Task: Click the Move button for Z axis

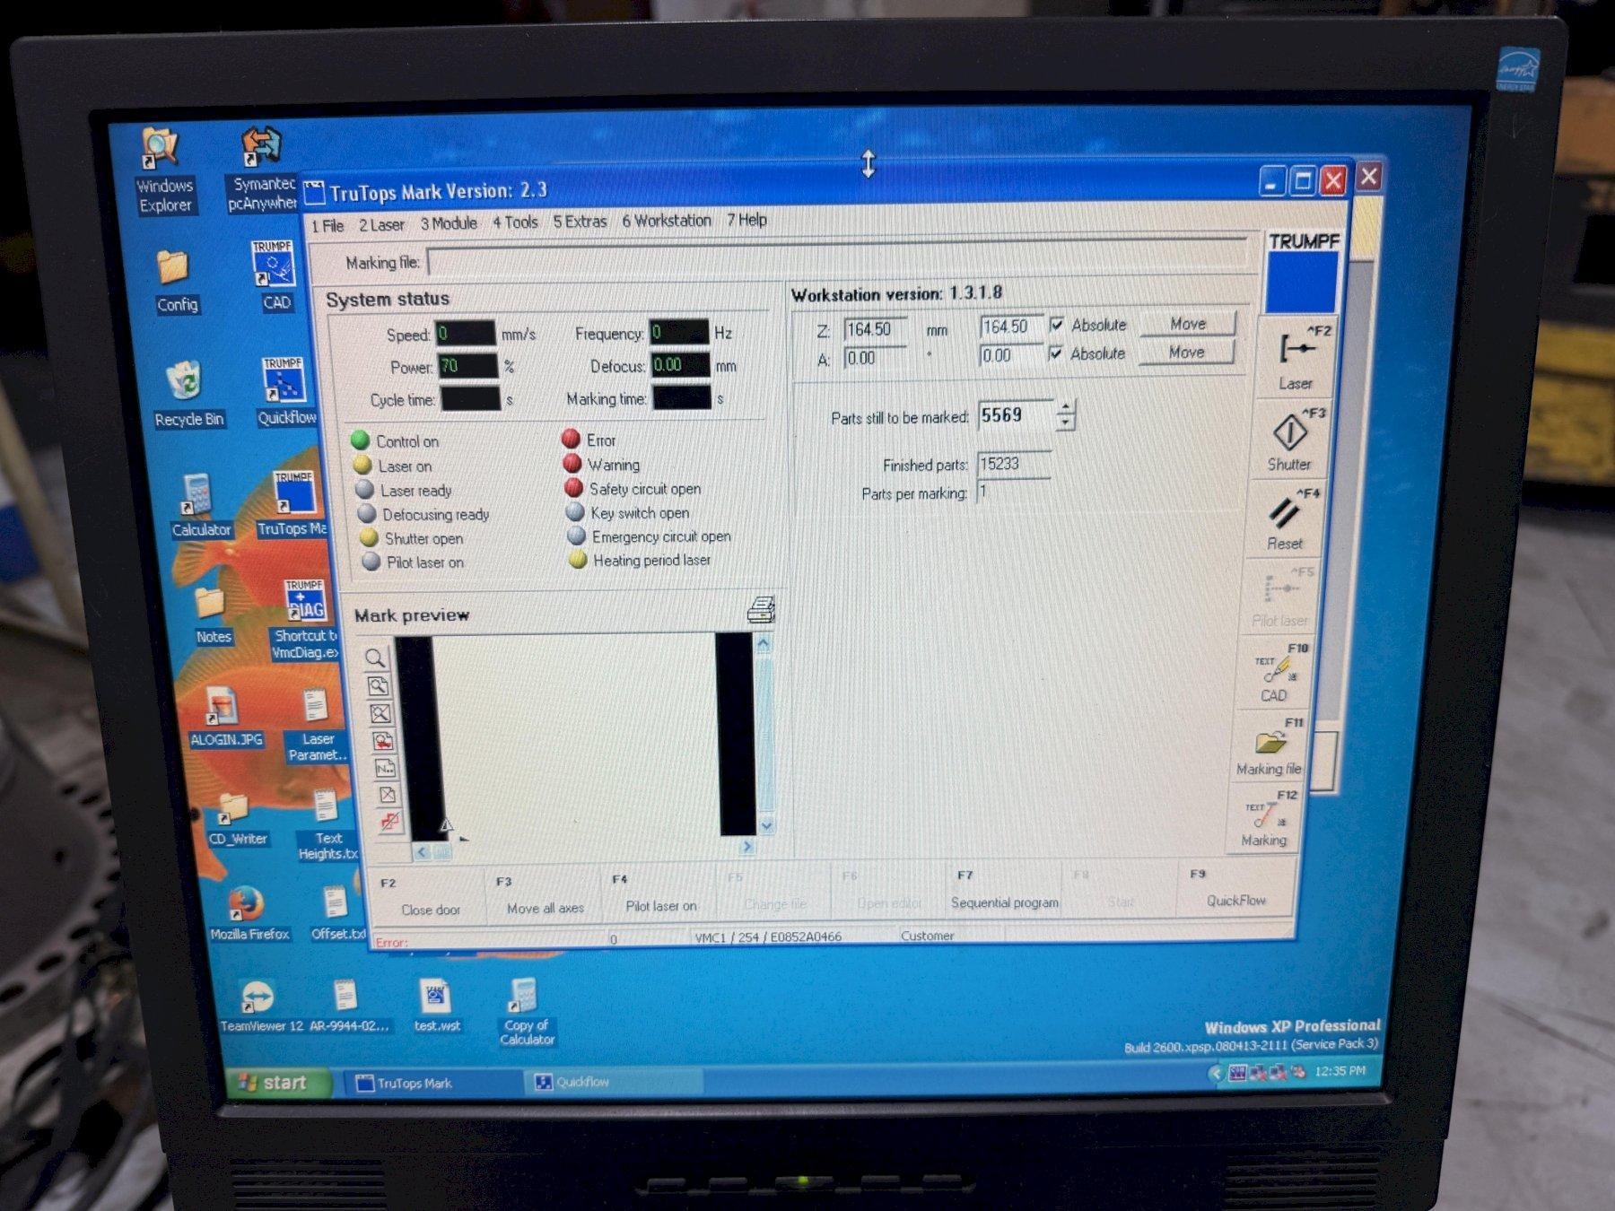Action: pyautogui.click(x=1188, y=324)
